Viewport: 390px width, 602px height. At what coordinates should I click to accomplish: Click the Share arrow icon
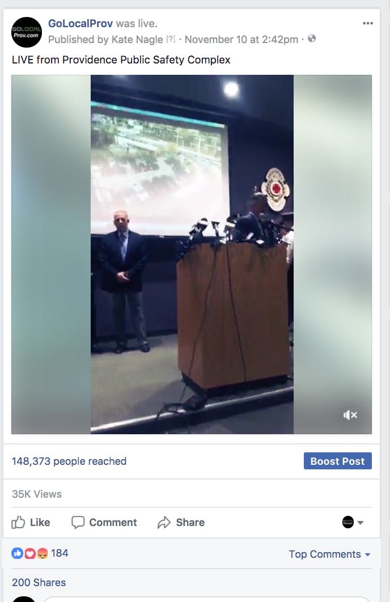[164, 522]
